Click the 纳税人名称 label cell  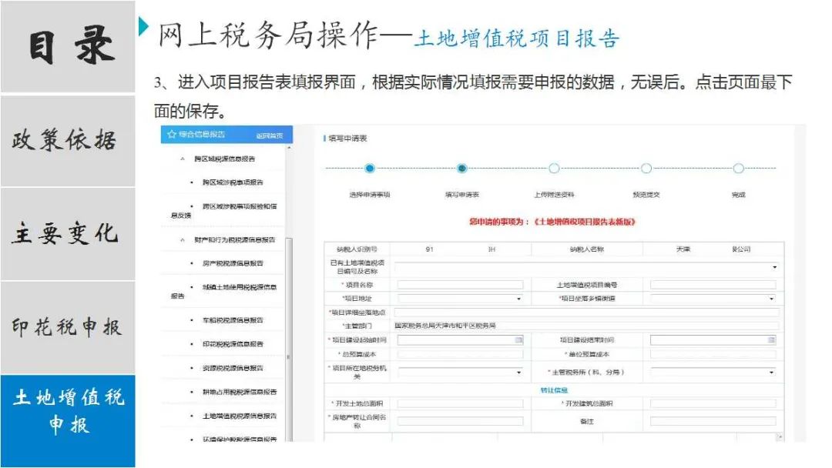point(587,249)
